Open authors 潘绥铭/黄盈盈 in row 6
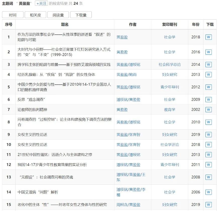Image resolution: width=221 pixels, height=211 pixels. click(128, 99)
